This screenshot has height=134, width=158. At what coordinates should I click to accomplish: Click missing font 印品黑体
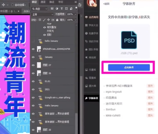click(x=111, y=98)
